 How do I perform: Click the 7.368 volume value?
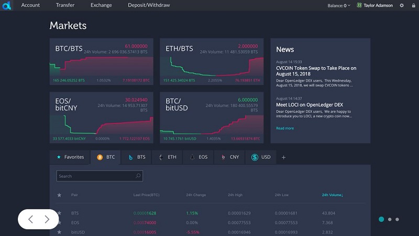point(327,222)
